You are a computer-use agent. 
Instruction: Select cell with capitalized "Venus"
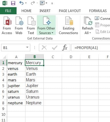[x=35, y=68]
